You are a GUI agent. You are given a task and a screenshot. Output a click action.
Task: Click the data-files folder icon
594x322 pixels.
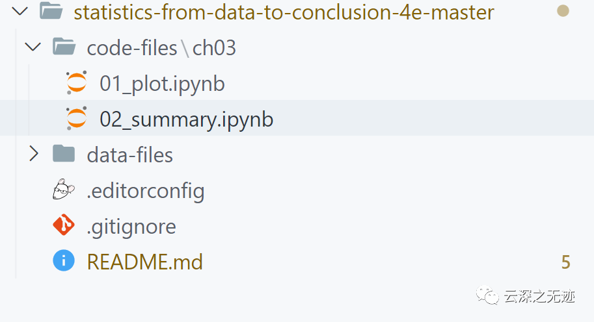64,155
